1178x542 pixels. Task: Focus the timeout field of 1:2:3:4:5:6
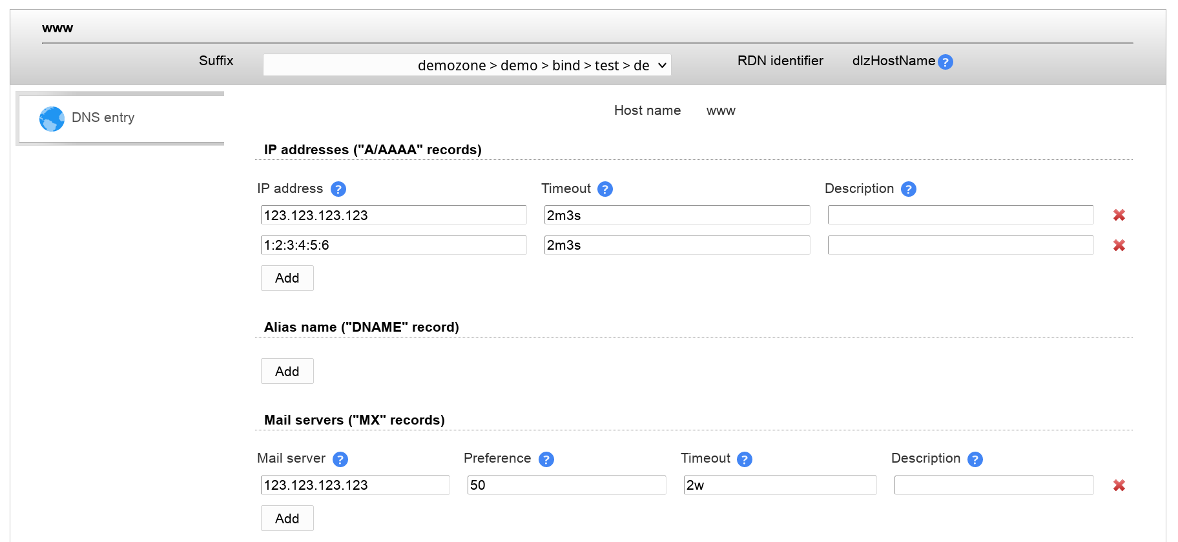point(676,245)
